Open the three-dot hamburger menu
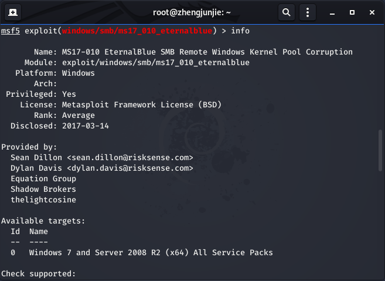Viewport: 385px width, 281px height. (x=308, y=12)
